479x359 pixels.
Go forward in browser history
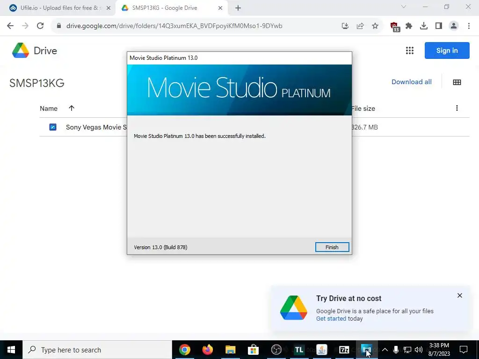tap(25, 26)
